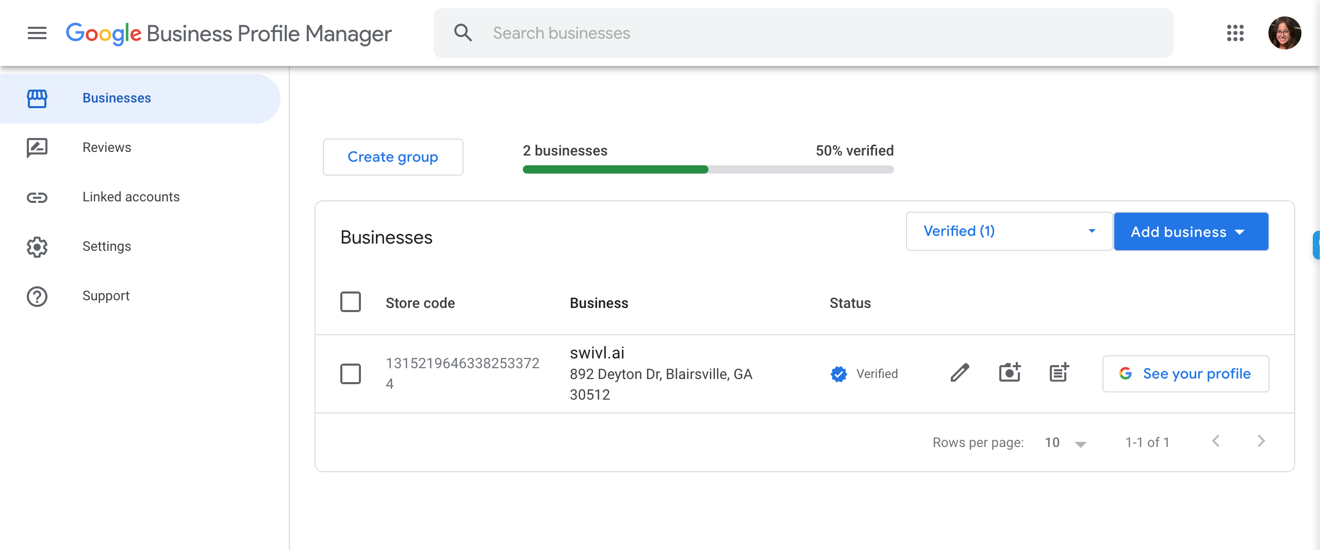Image resolution: width=1320 pixels, height=550 pixels.
Task: Expand the Verified (1) filter dropdown
Action: pos(1009,231)
